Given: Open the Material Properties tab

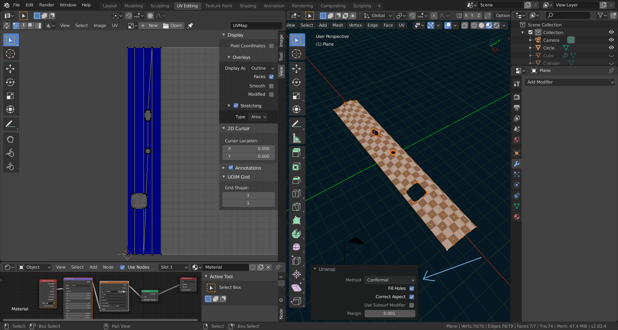Looking at the screenshot, I should pos(516,217).
